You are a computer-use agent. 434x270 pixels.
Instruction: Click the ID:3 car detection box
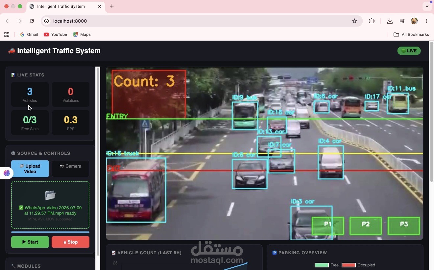311,222
